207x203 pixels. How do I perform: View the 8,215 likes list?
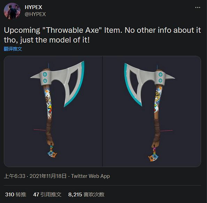[86, 194]
